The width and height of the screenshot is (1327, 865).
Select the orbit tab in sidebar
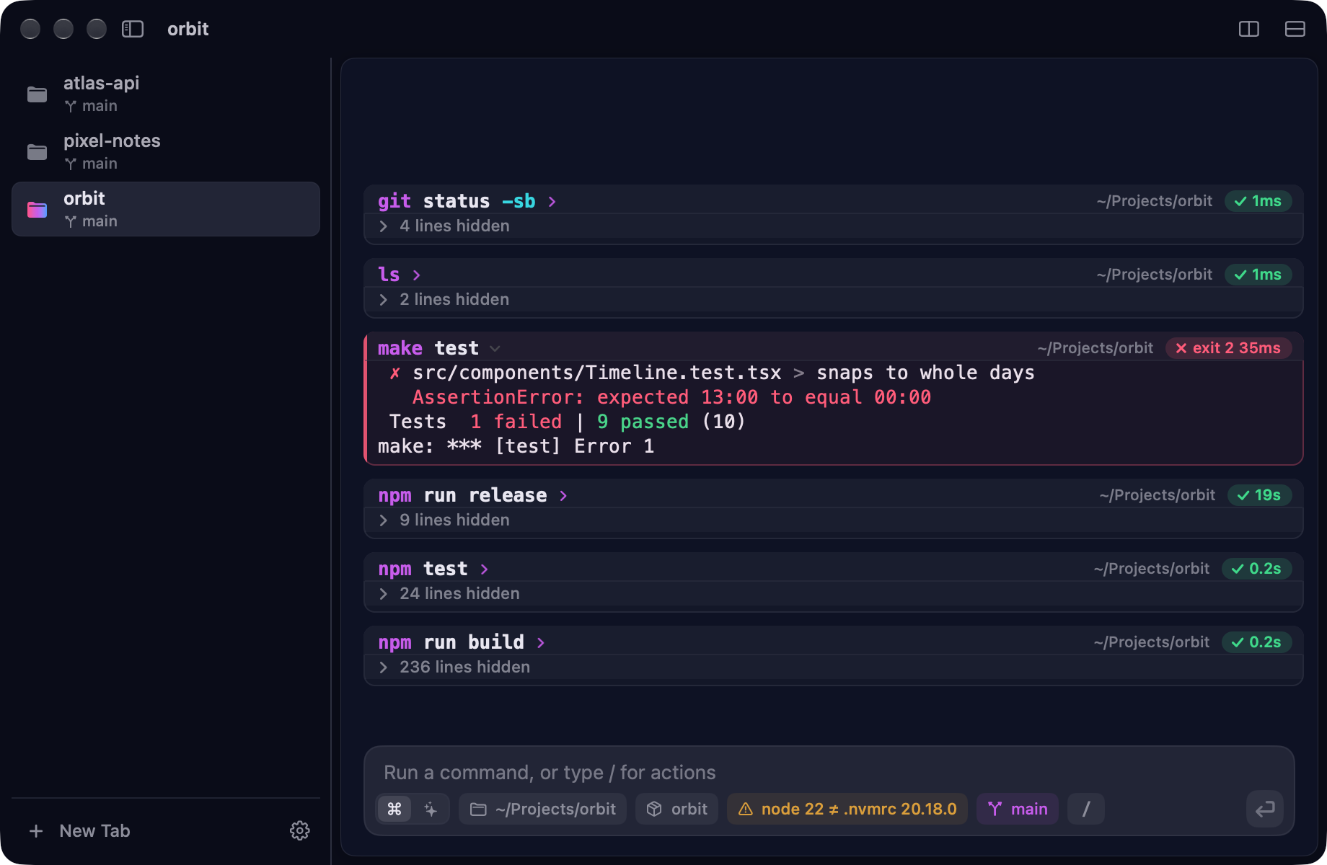(166, 209)
